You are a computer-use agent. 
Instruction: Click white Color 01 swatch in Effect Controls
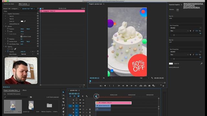[22, 21]
